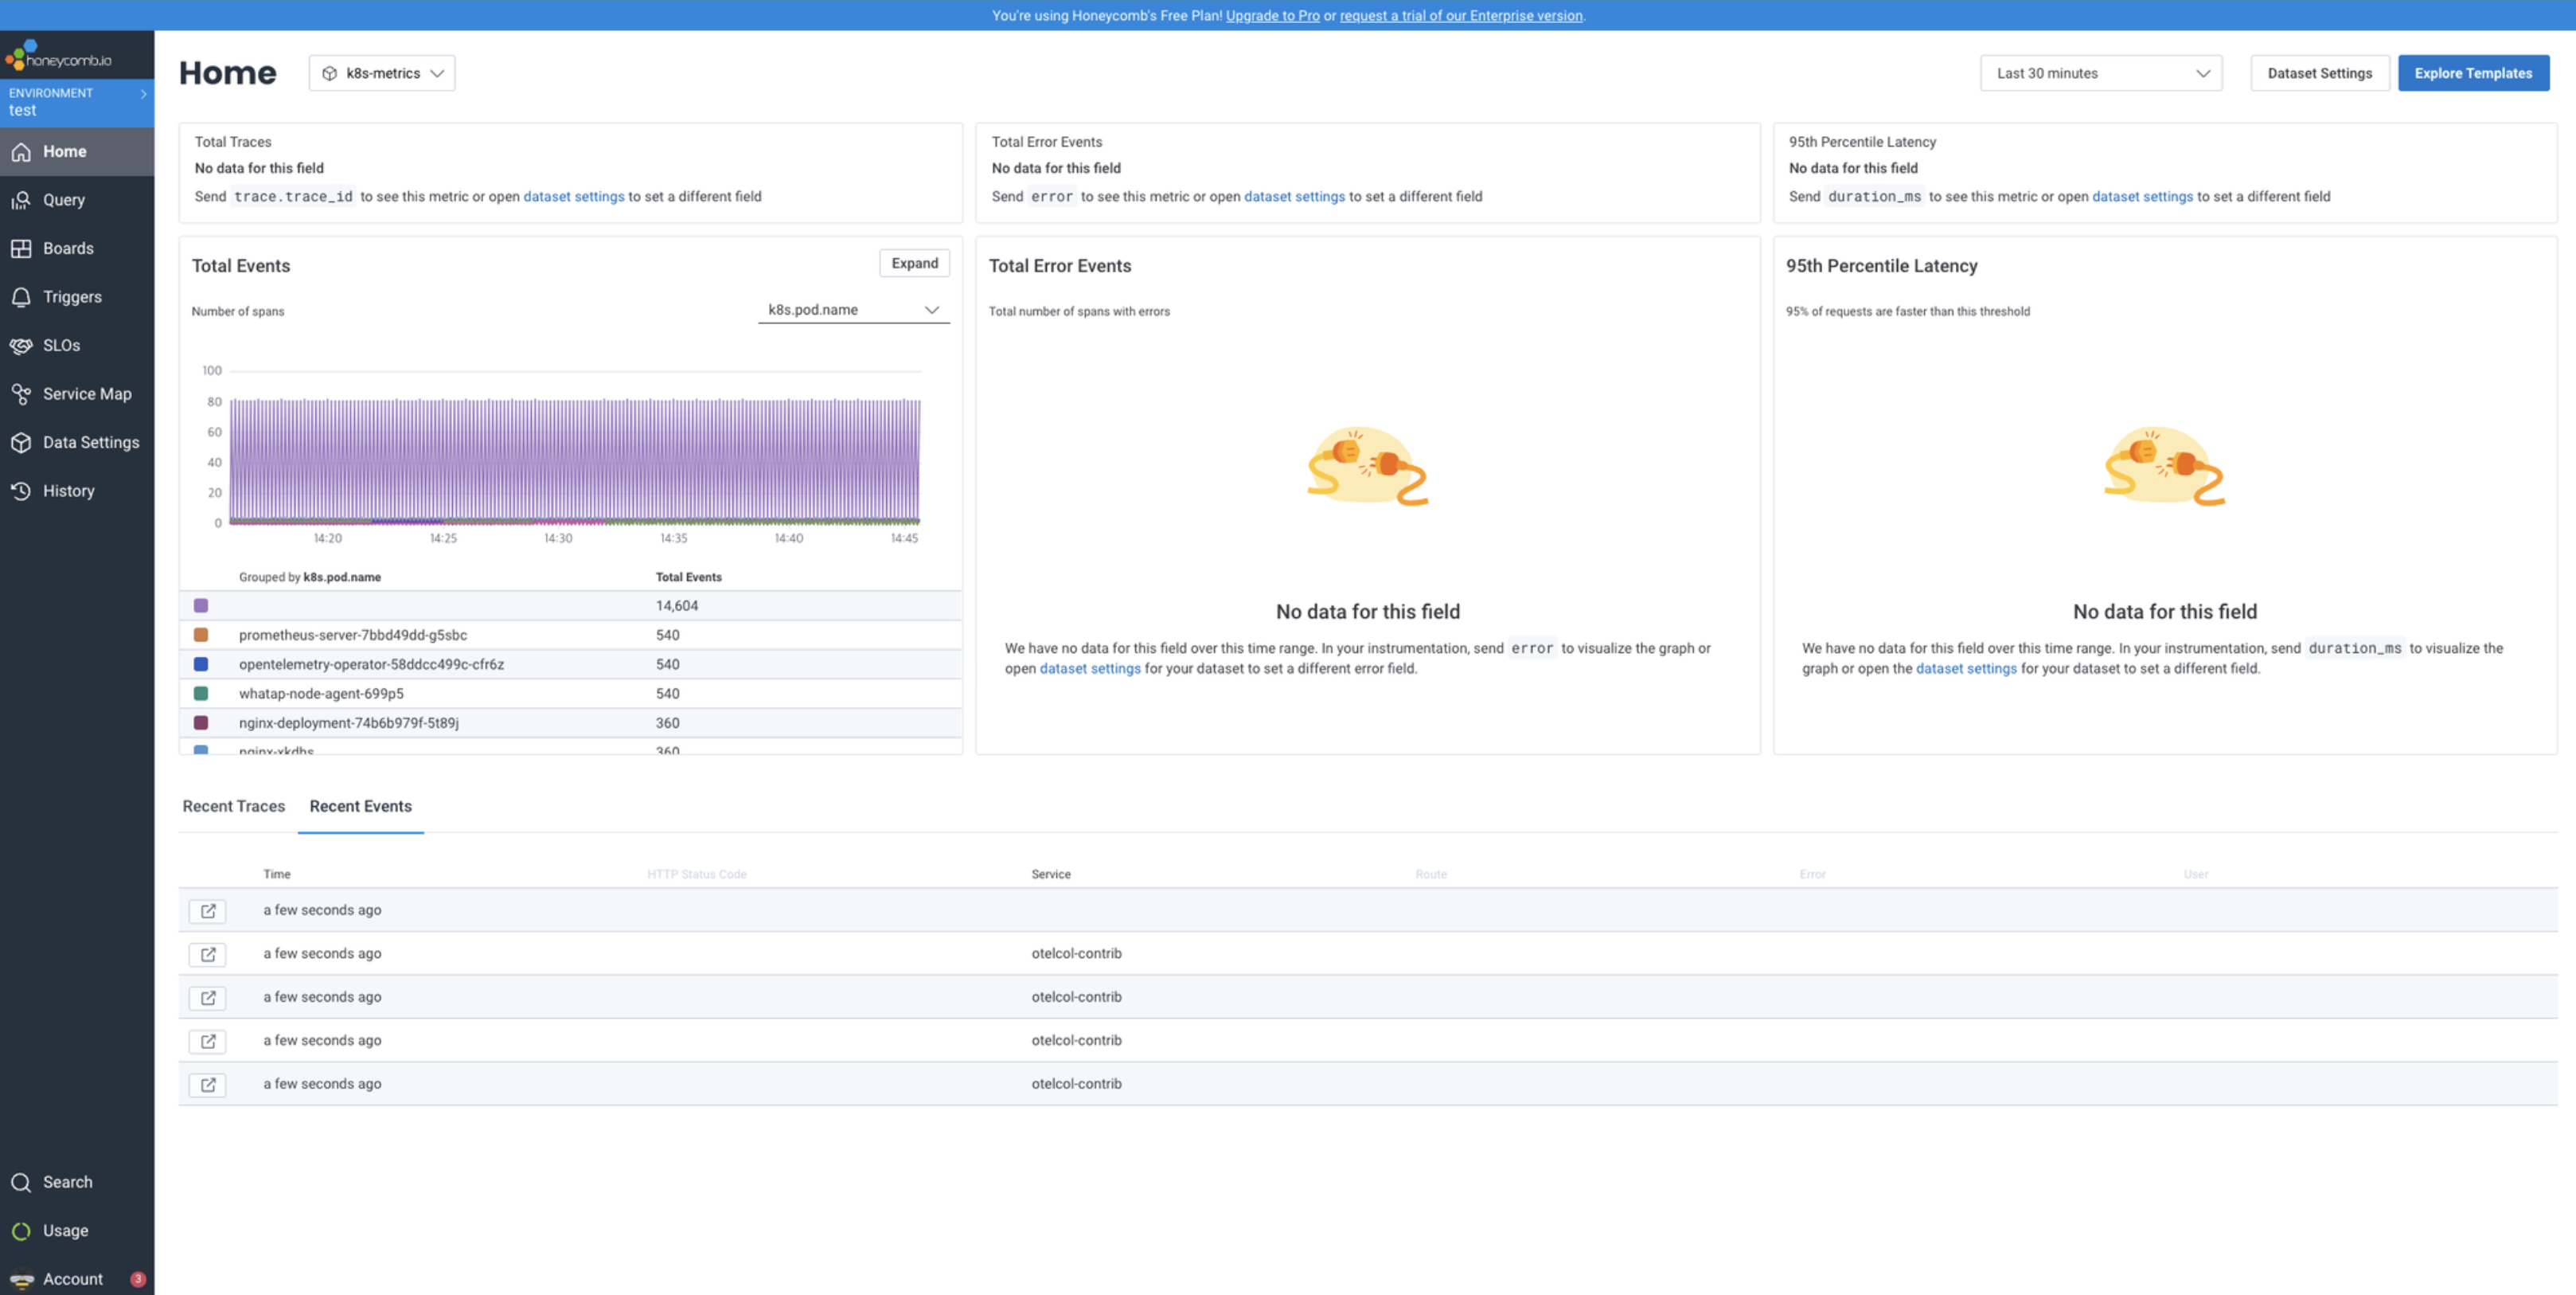Open the first recent event's external-link icon
The height and width of the screenshot is (1295, 2576).
click(x=207, y=910)
